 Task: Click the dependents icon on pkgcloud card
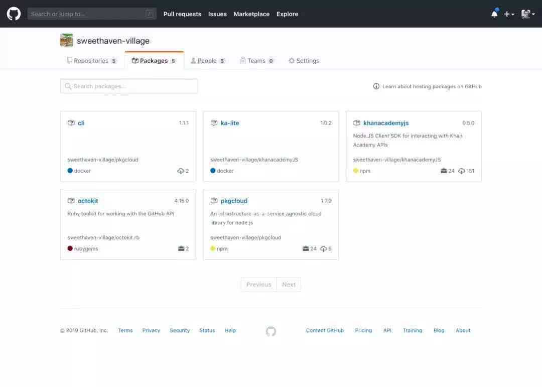tap(306, 248)
